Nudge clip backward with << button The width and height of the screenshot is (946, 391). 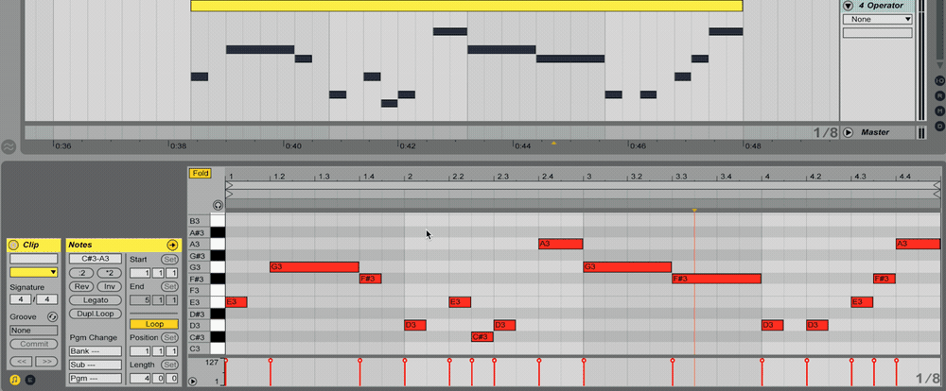click(21, 362)
